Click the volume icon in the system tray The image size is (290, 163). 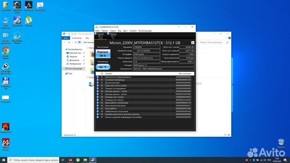tap(265, 160)
